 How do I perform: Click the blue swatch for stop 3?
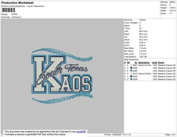(x=131, y=71)
